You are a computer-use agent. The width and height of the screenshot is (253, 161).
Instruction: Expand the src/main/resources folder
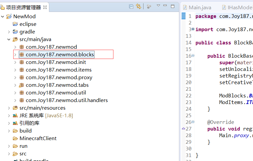(9, 108)
